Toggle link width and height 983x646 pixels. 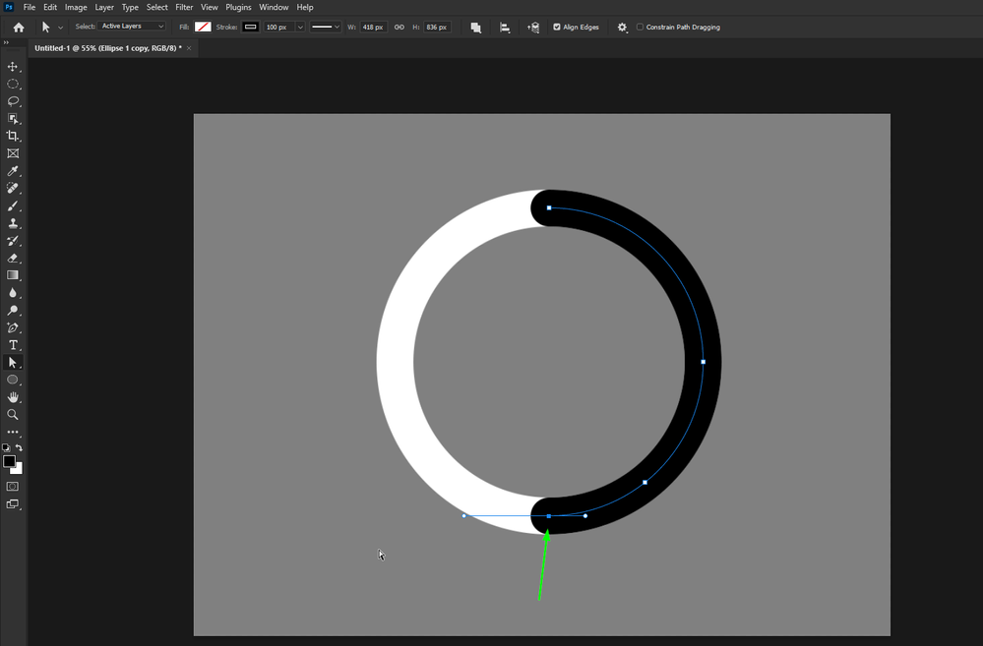[x=399, y=27]
